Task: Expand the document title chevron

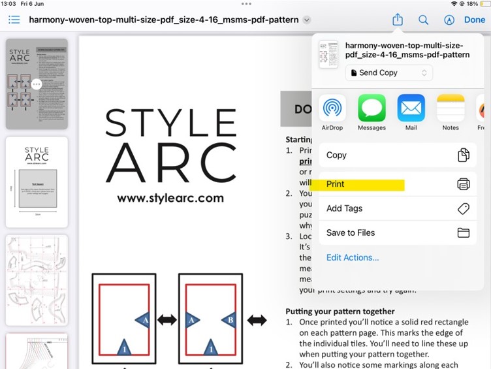Action: point(307,20)
